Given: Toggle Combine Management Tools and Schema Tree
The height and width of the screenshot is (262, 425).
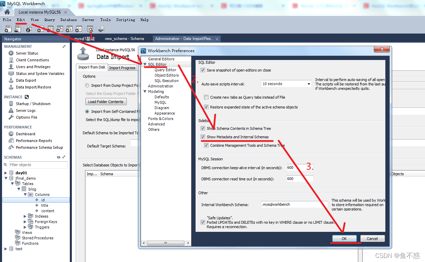Looking at the screenshot, I should (x=206, y=145).
